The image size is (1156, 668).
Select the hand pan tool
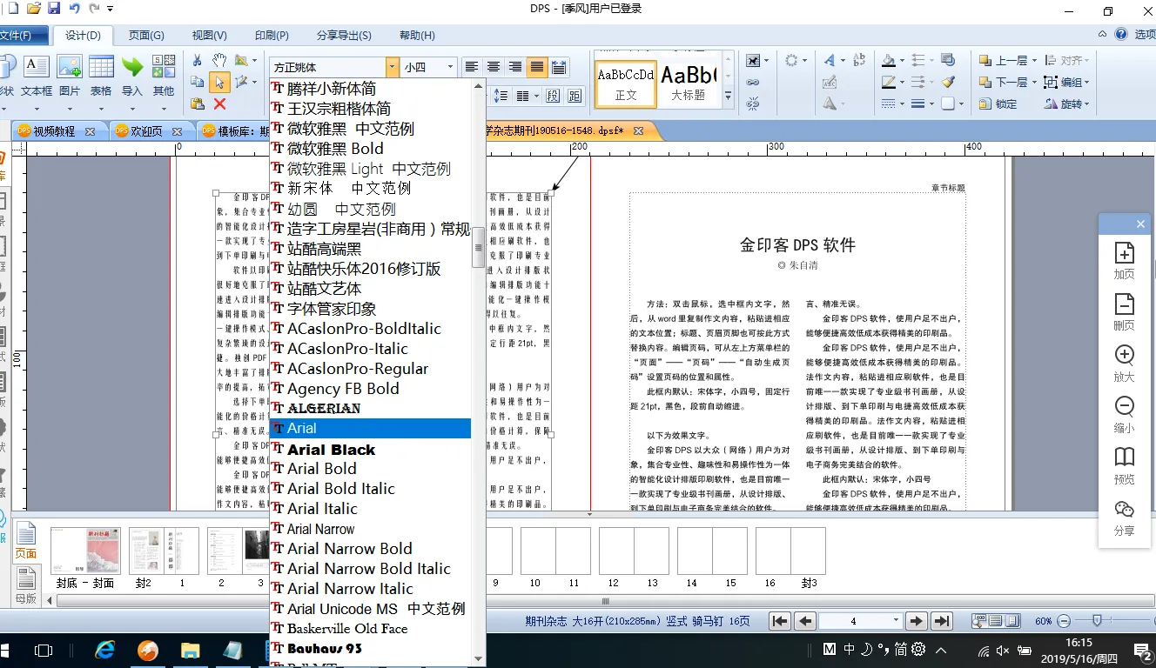pos(219,61)
